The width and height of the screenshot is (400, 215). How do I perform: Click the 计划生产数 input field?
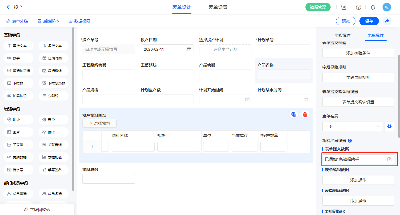[x=167, y=99]
